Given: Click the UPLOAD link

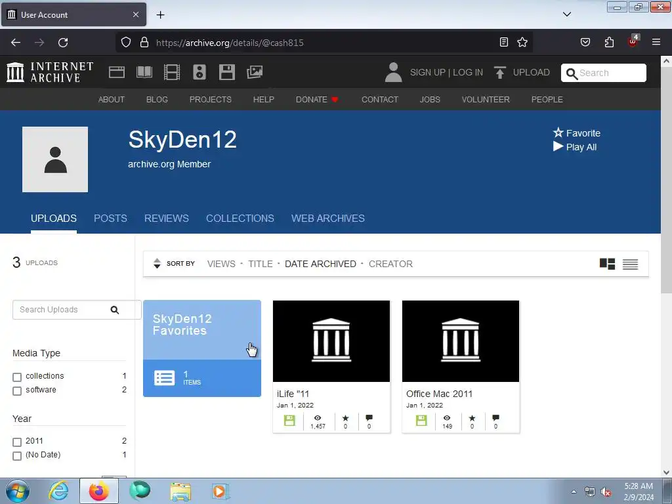Looking at the screenshot, I should tap(532, 72).
